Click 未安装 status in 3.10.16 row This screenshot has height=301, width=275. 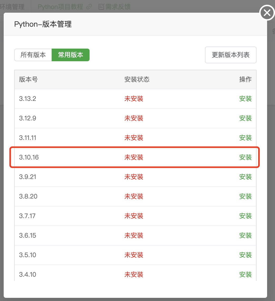click(134, 157)
